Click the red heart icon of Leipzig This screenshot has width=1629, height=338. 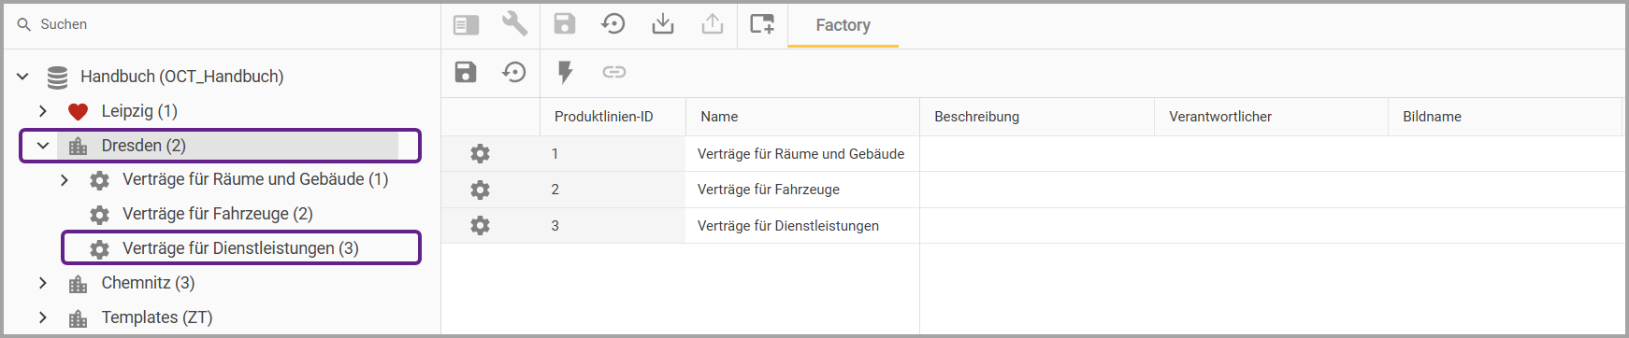[78, 112]
